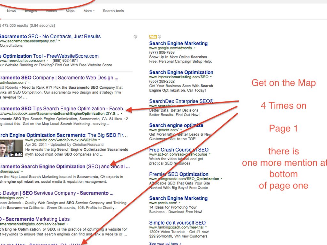Open the Search Engine Marketing google.com ad
This screenshot has height=245, width=327.
pos(178,43)
